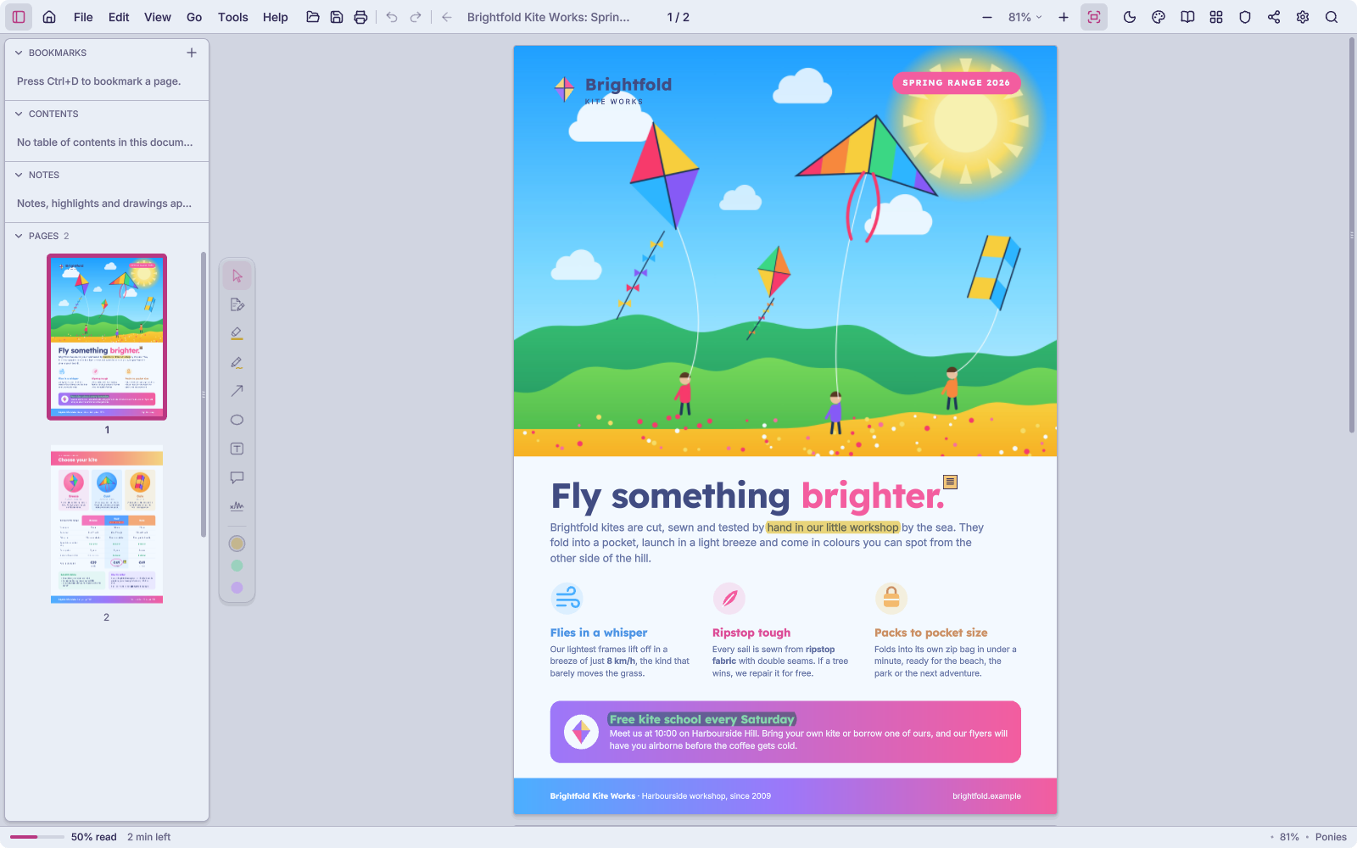Click the shield security icon
Viewport: 1357px width, 848px height.
click(x=1245, y=17)
